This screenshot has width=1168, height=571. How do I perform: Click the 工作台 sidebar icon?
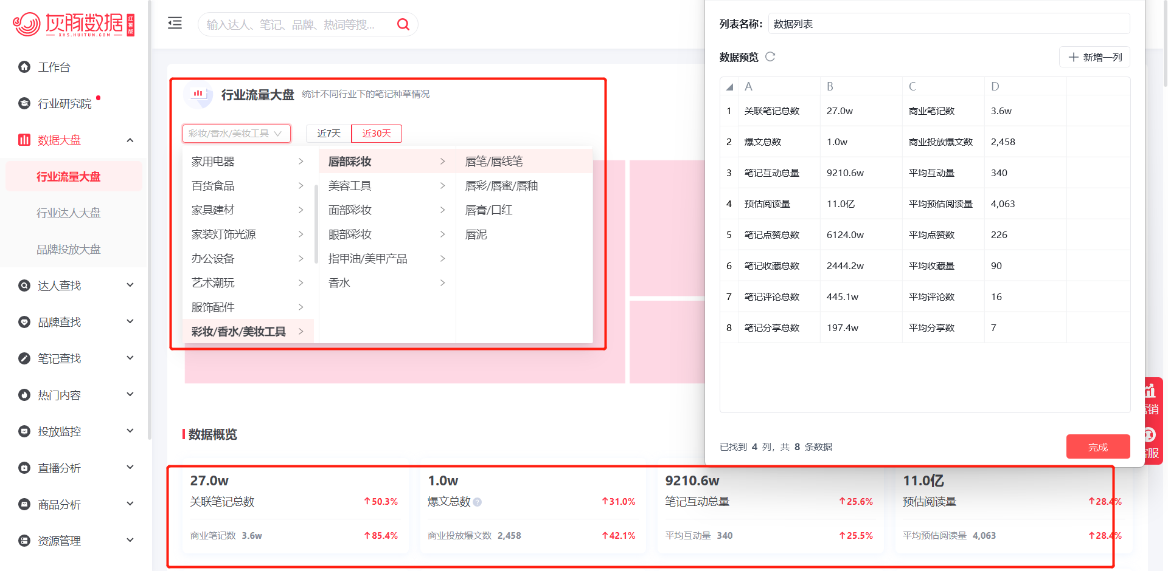pos(24,67)
